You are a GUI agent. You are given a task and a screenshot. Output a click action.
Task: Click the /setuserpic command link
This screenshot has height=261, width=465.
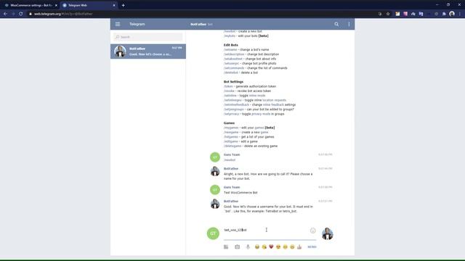(231, 64)
